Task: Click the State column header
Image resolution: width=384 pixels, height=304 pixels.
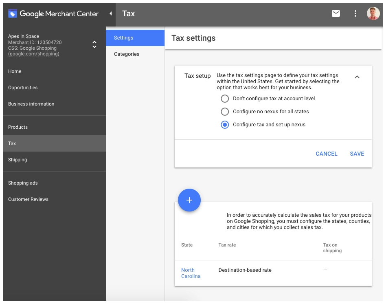Action: (187, 245)
